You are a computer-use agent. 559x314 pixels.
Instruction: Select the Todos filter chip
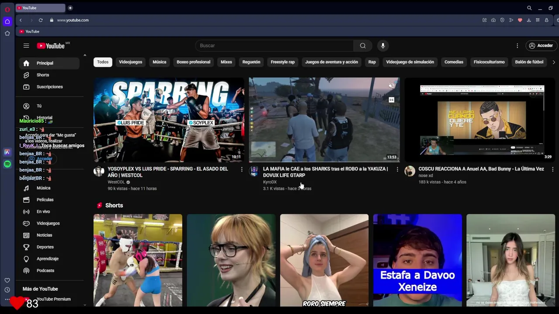(x=103, y=62)
